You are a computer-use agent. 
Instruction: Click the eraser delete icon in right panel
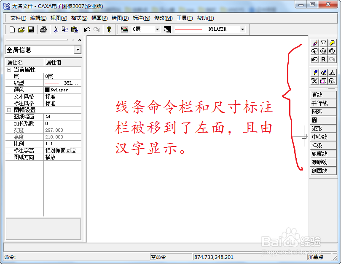coord(314,43)
